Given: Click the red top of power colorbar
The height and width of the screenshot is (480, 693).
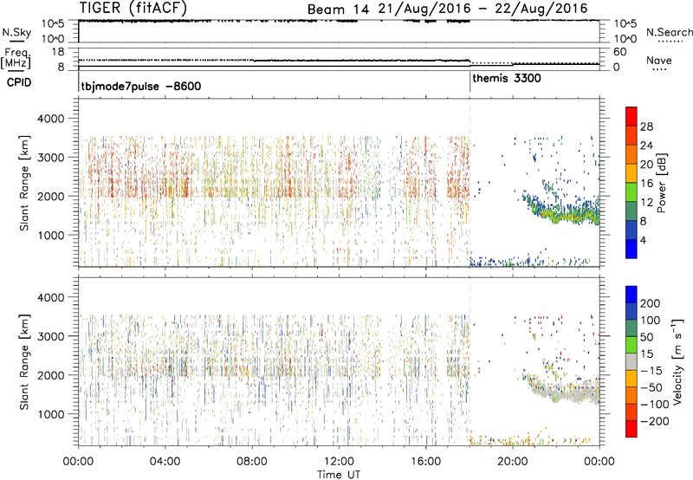Looking at the screenshot, I should [631, 116].
